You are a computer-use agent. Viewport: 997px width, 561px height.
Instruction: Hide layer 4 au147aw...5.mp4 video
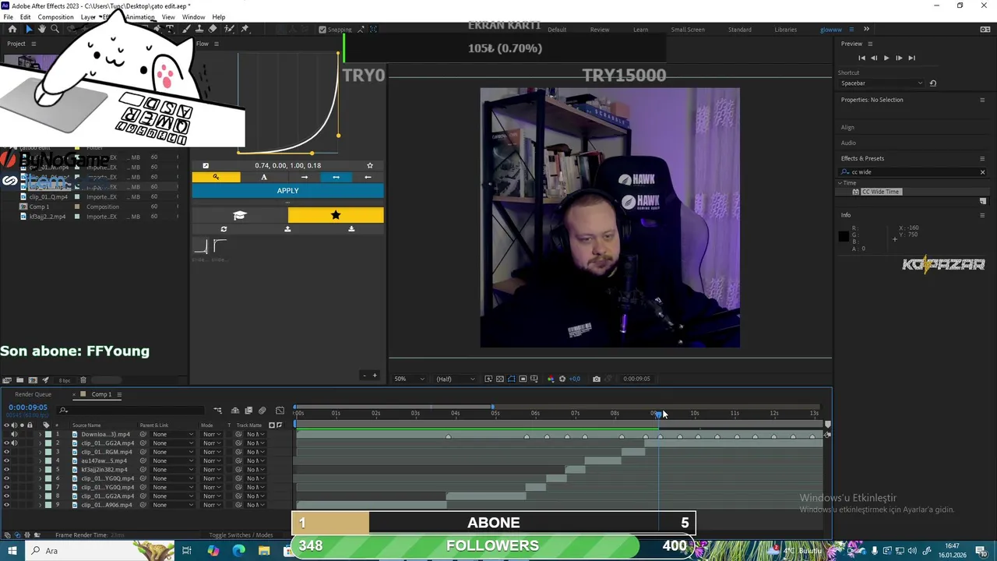[6, 460]
